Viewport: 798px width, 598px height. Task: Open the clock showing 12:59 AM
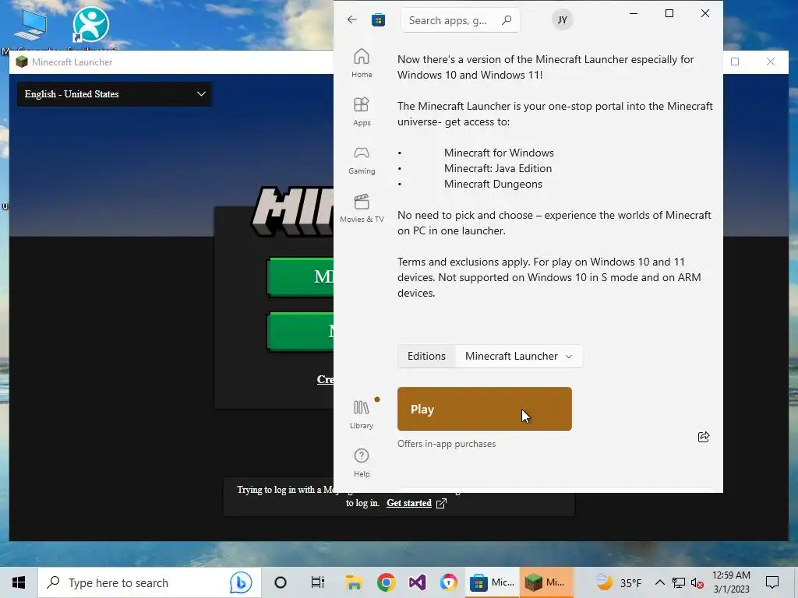(731, 582)
